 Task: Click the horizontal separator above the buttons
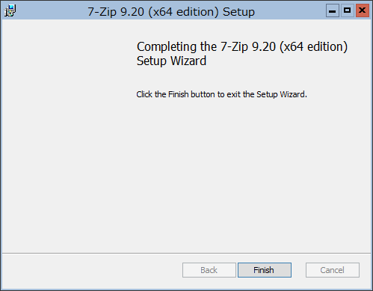[186, 254]
